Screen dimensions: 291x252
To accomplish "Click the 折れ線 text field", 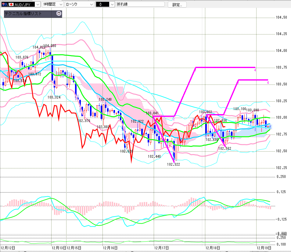I will pyautogui.click(x=140, y=4).
